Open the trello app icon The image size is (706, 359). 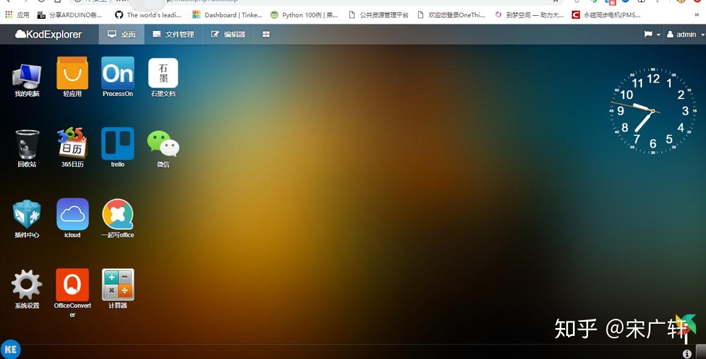(117, 143)
